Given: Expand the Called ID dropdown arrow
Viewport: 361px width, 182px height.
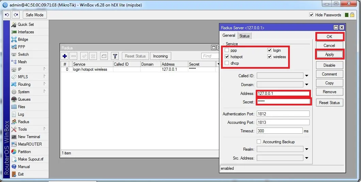Looking at the screenshot, I should (307, 76).
